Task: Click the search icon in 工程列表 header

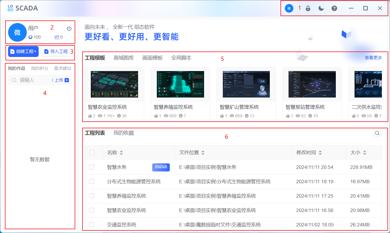Action: [377, 133]
